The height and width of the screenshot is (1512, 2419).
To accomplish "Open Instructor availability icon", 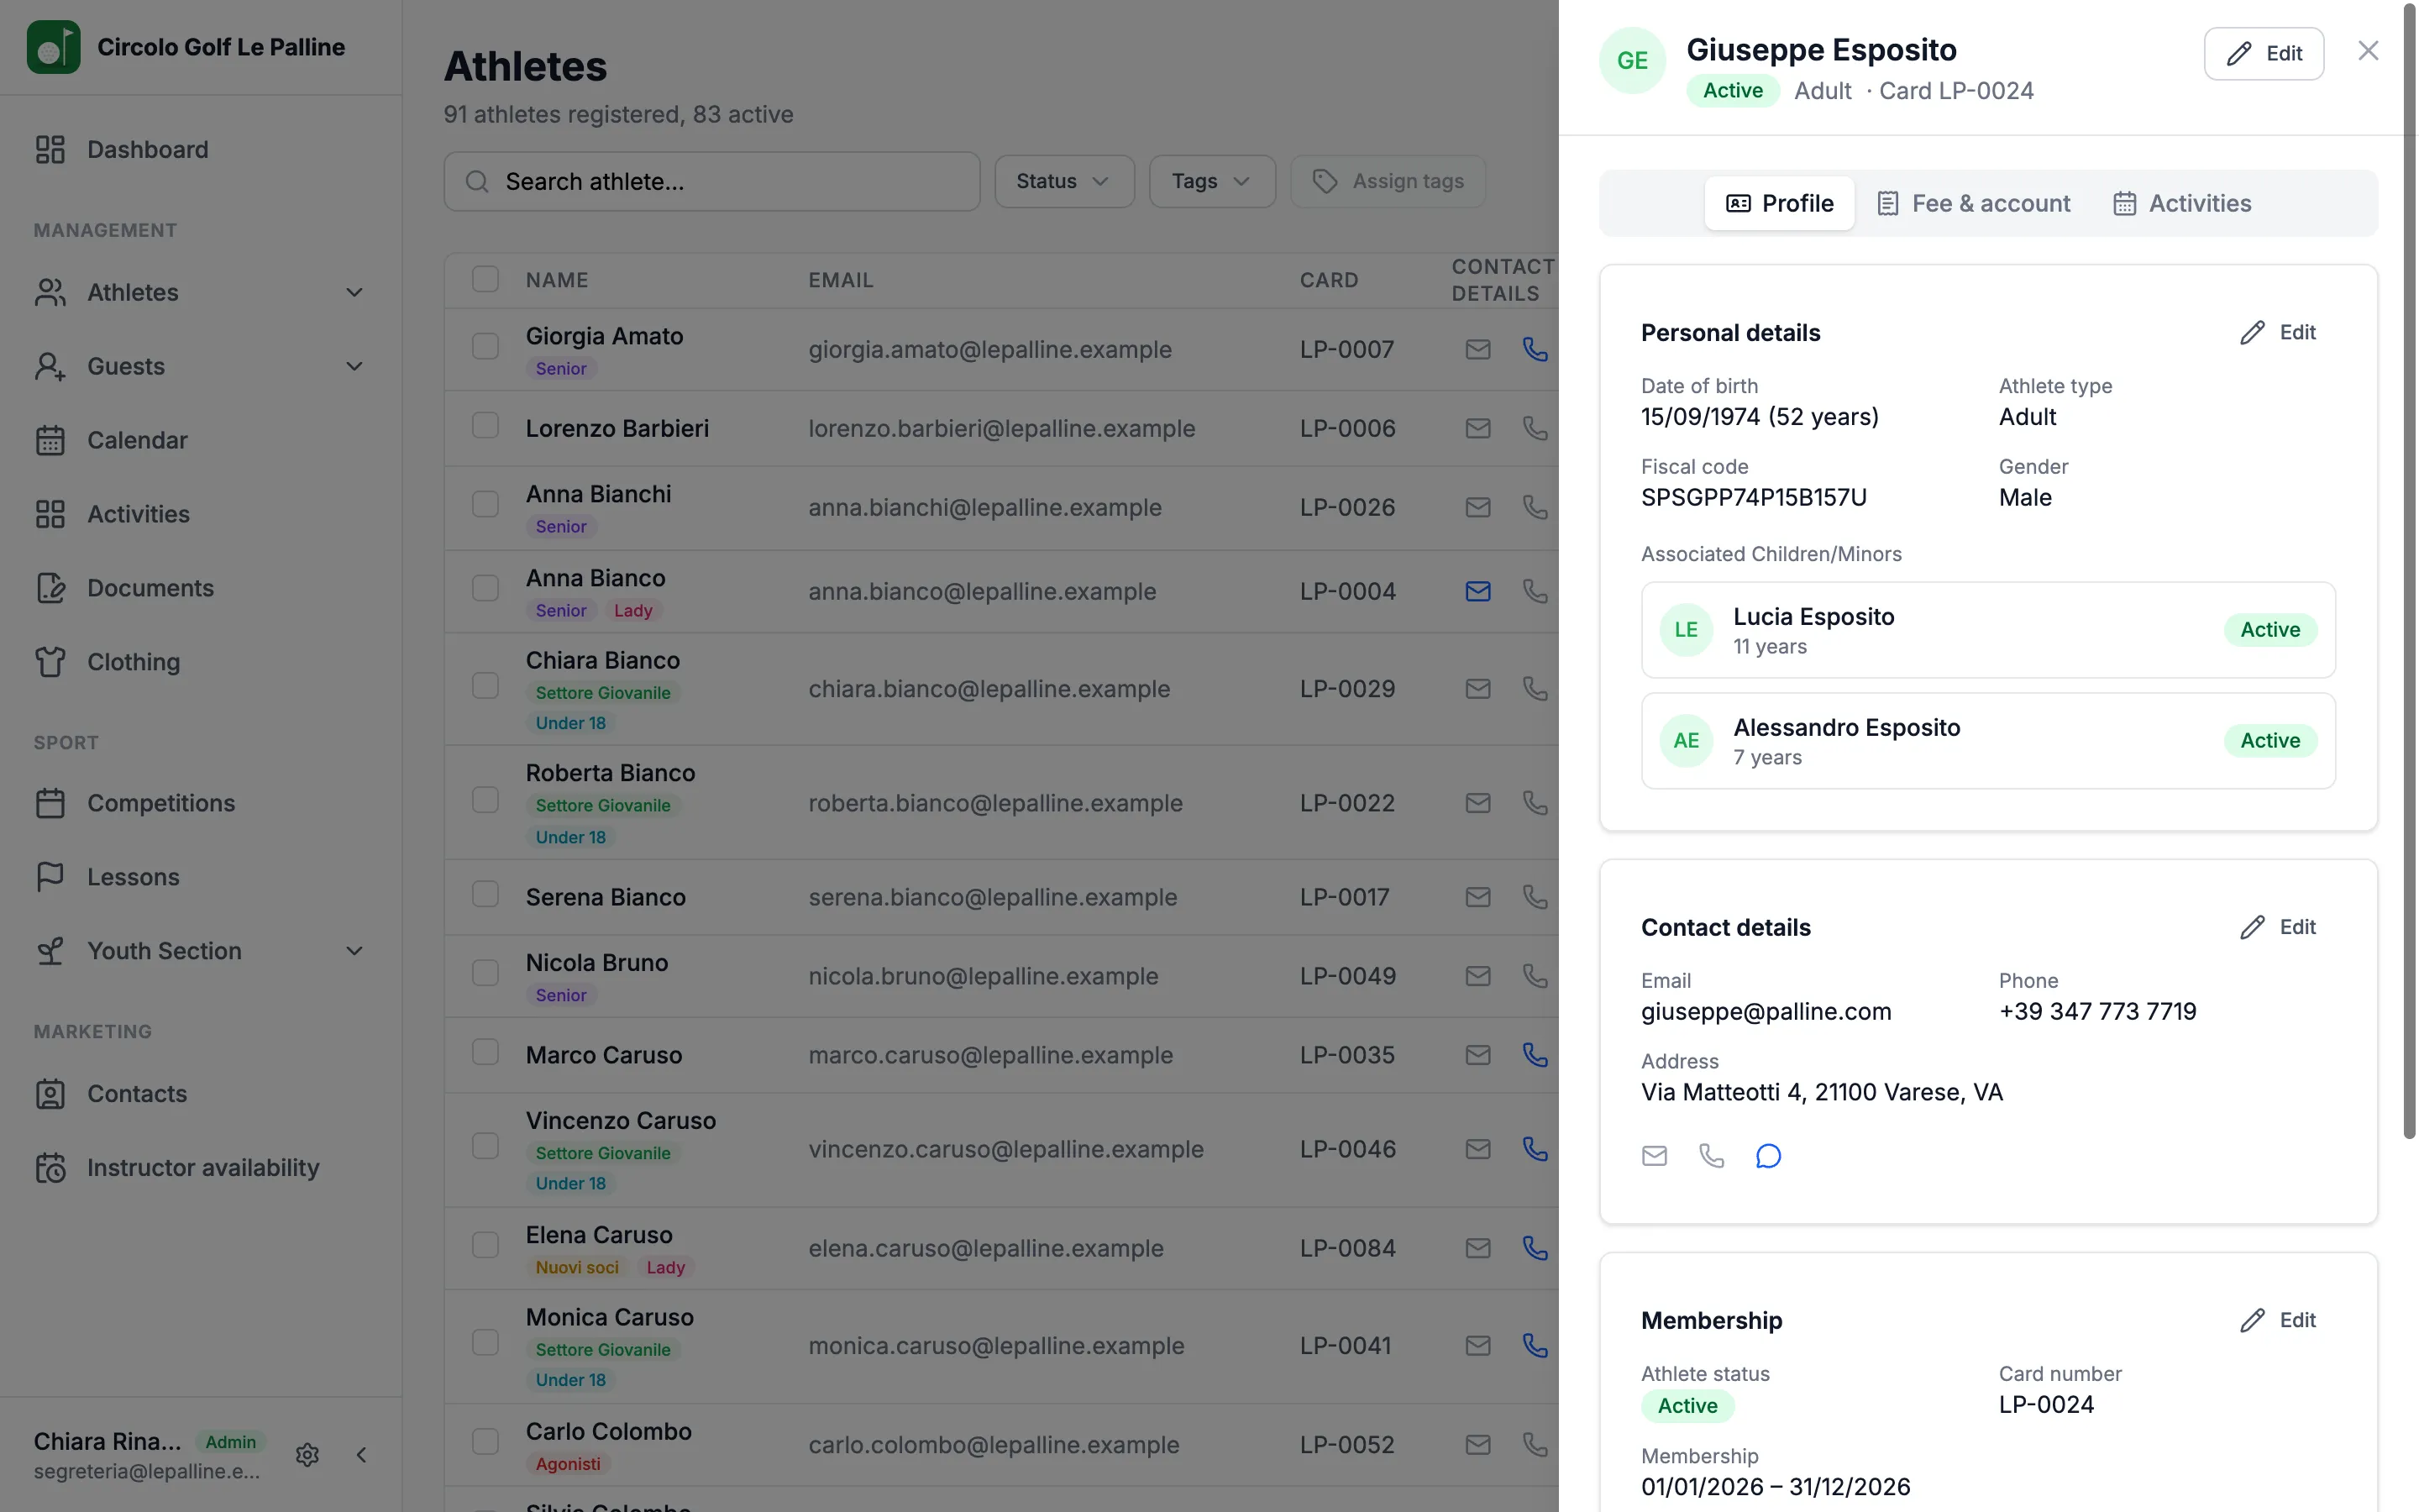I will click(x=50, y=1168).
